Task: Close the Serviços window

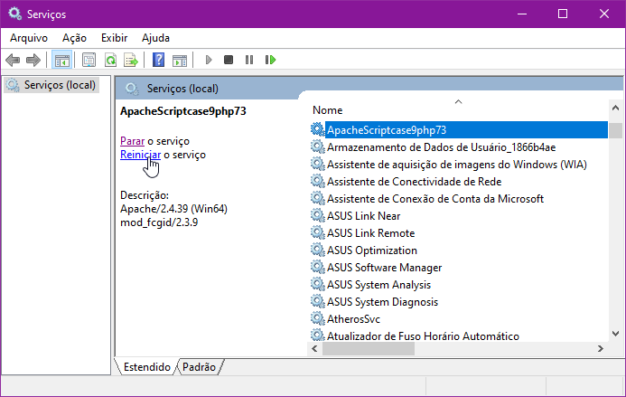Action: click(604, 14)
